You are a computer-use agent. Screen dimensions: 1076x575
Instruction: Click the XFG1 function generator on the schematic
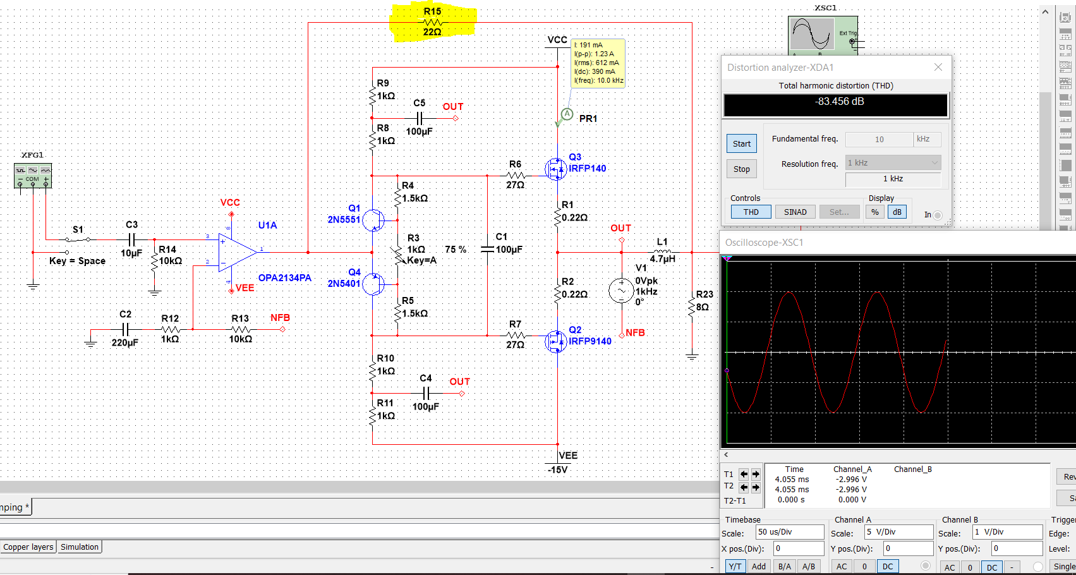33,175
